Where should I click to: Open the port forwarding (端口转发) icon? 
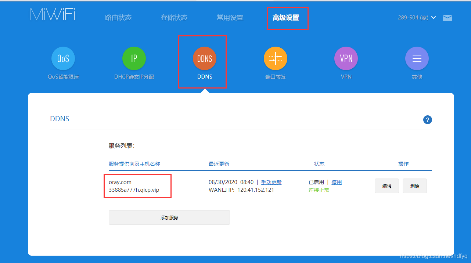[x=276, y=58]
